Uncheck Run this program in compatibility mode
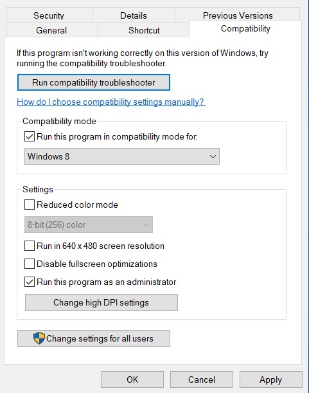Image resolution: width=309 pixels, height=393 pixels. pyautogui.click(x=30, y=136)
